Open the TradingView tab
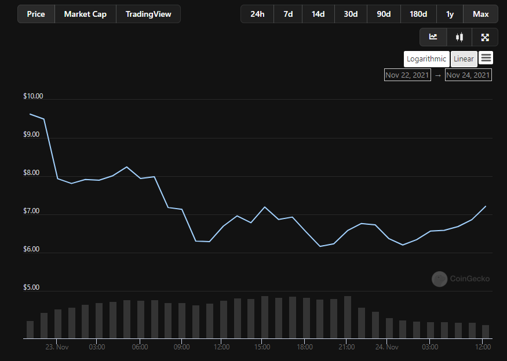This screenshot has width=507, height=361. (148, 14)
